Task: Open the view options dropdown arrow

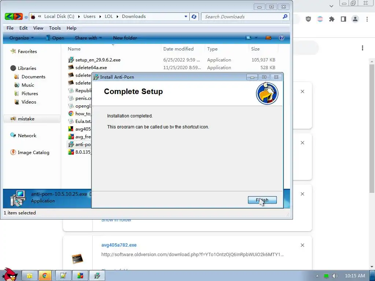Action: (256, 38)
